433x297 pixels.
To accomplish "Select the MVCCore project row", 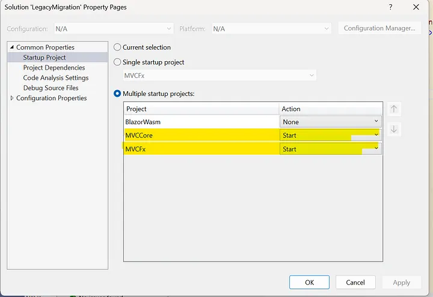I will 201,135.
